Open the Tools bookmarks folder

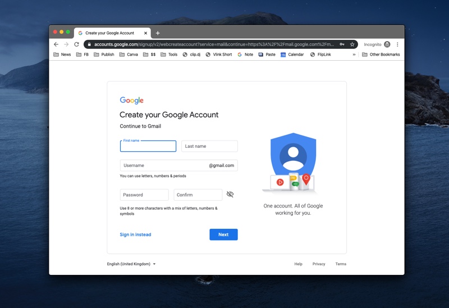[x=169, y=54]
